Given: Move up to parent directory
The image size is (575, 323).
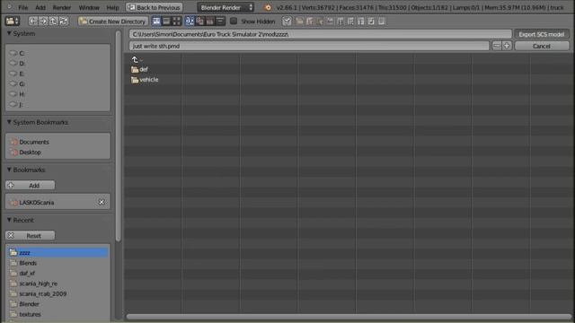Looking at the screenshot, I should coord(53,22).
